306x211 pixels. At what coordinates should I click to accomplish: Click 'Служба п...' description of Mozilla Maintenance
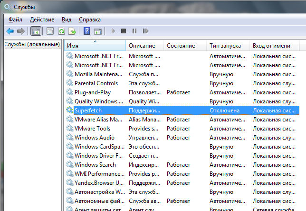coord(143,74)
